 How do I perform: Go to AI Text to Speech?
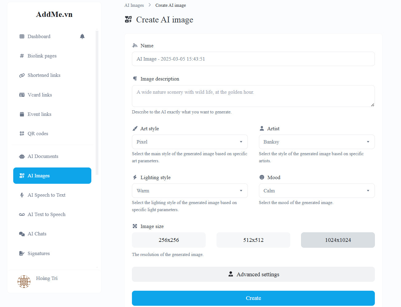(x=46, y=215)
